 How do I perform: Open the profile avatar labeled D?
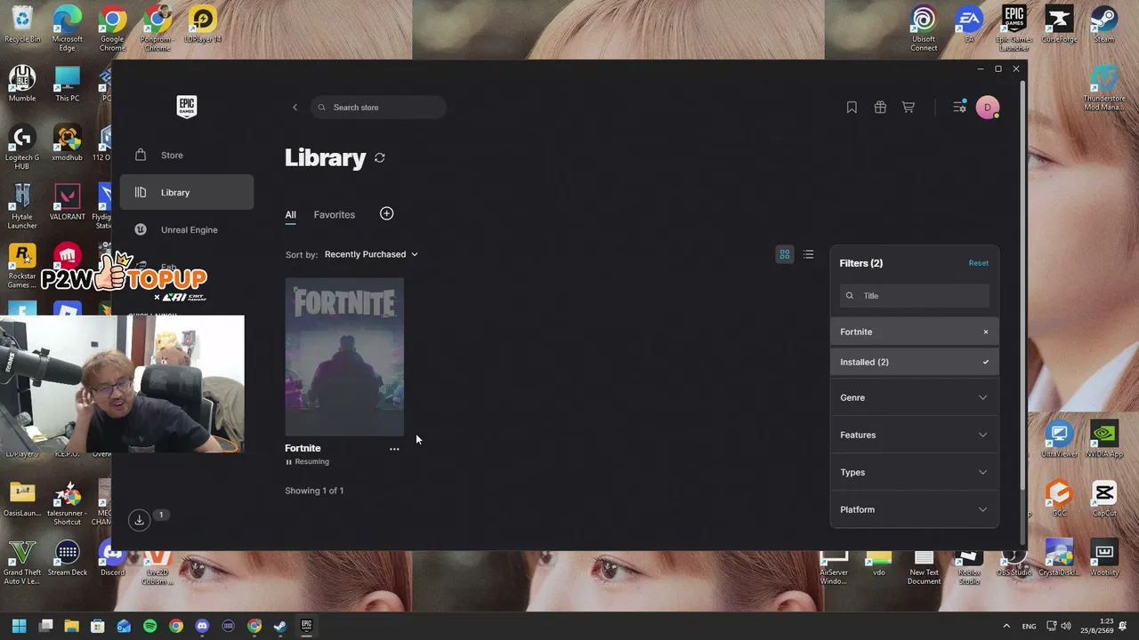point(987,108)
